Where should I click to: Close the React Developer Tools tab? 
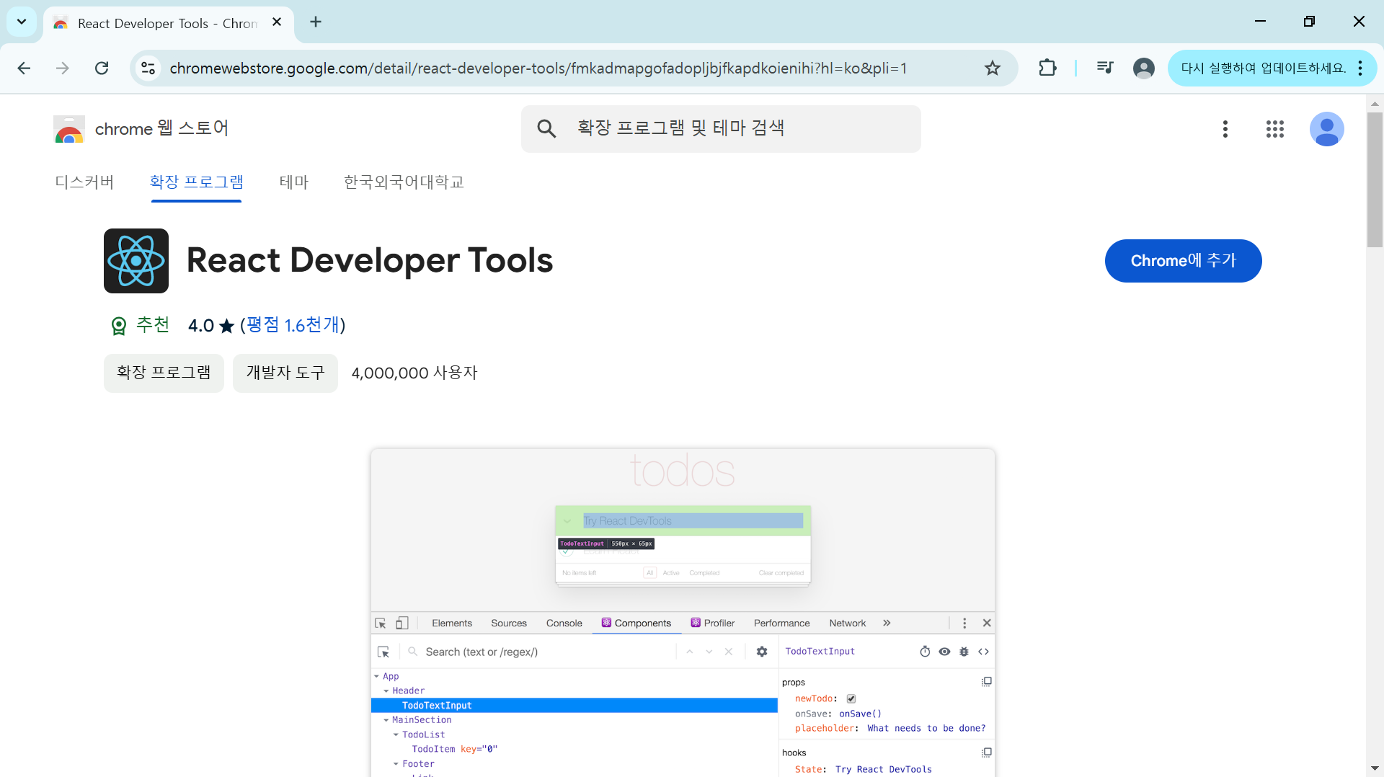tap(277, 22)
